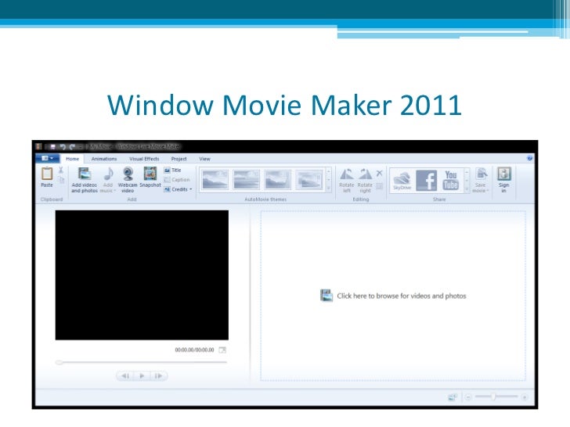This screenshot has height=427, width=570.
Task: Select the fourth AutoMovie theme thumbnail
Action: click(309, 179)
